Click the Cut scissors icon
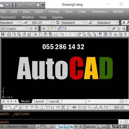This screenshot has height=129, width=129. point(35,34)
